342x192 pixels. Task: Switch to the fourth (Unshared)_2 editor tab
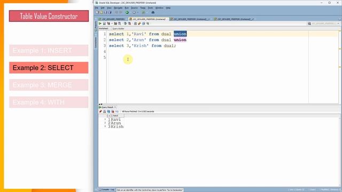tap(234, 19)
